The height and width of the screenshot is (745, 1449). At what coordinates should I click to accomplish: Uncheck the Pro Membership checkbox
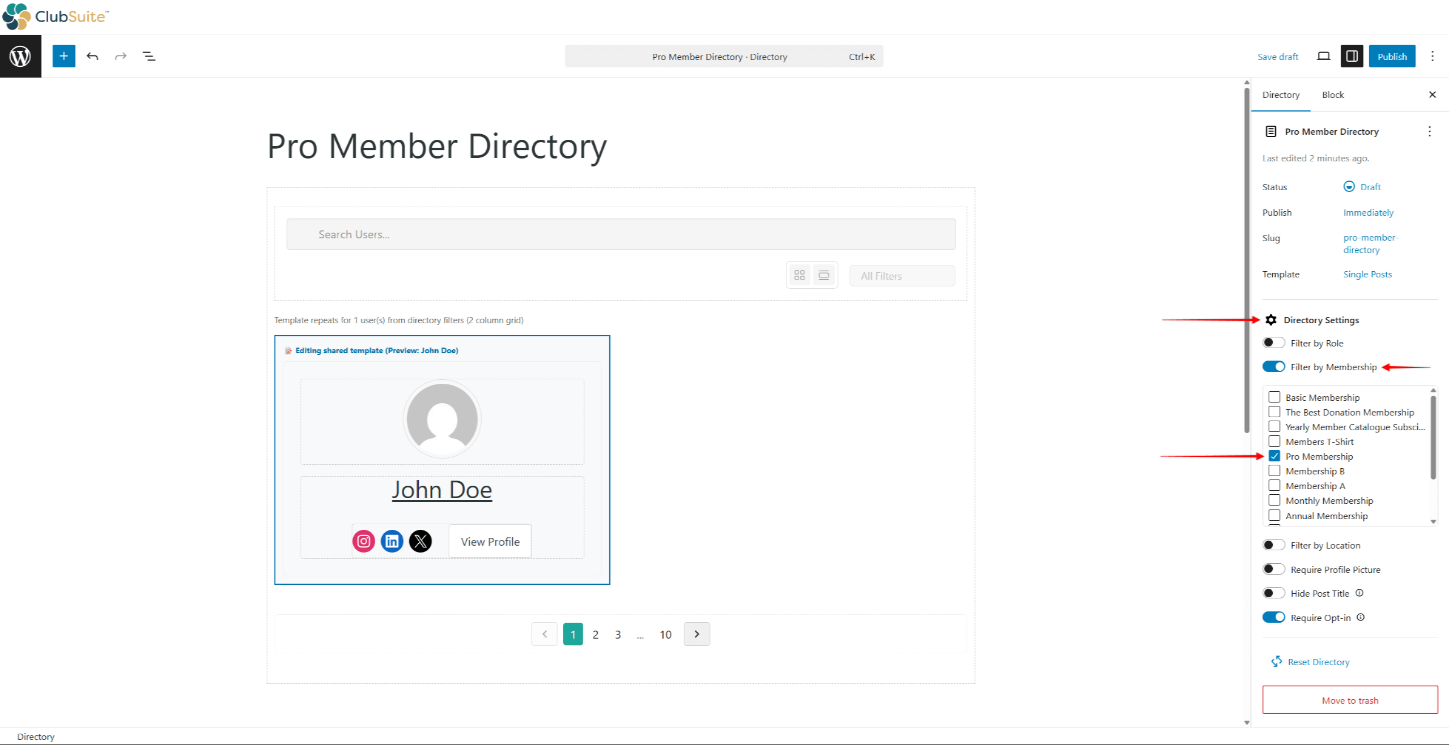click(x=1274, y=456)
